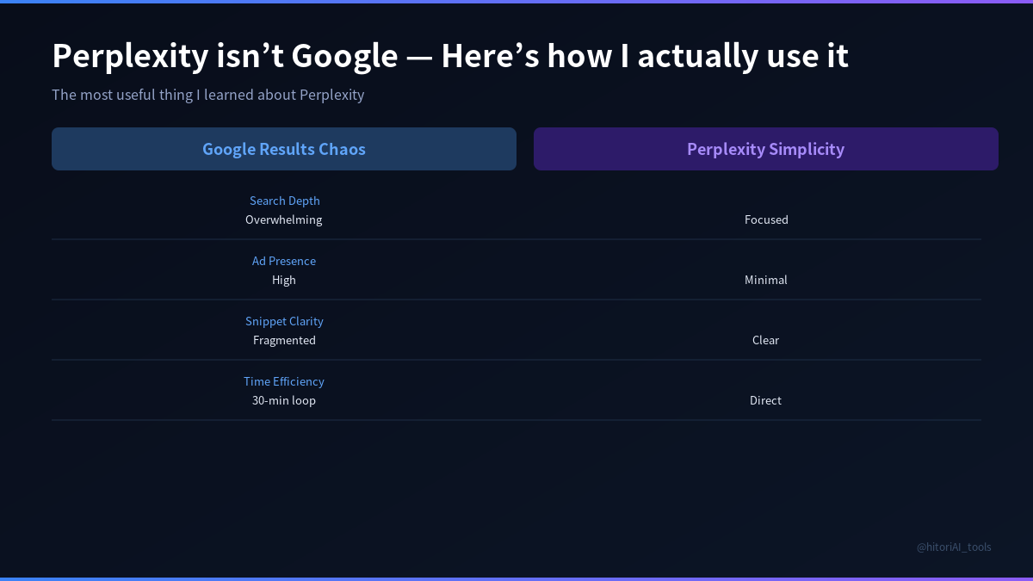Click the main slide title text
Viewport: 1033px width, 581px height.
tap(450, 56)
